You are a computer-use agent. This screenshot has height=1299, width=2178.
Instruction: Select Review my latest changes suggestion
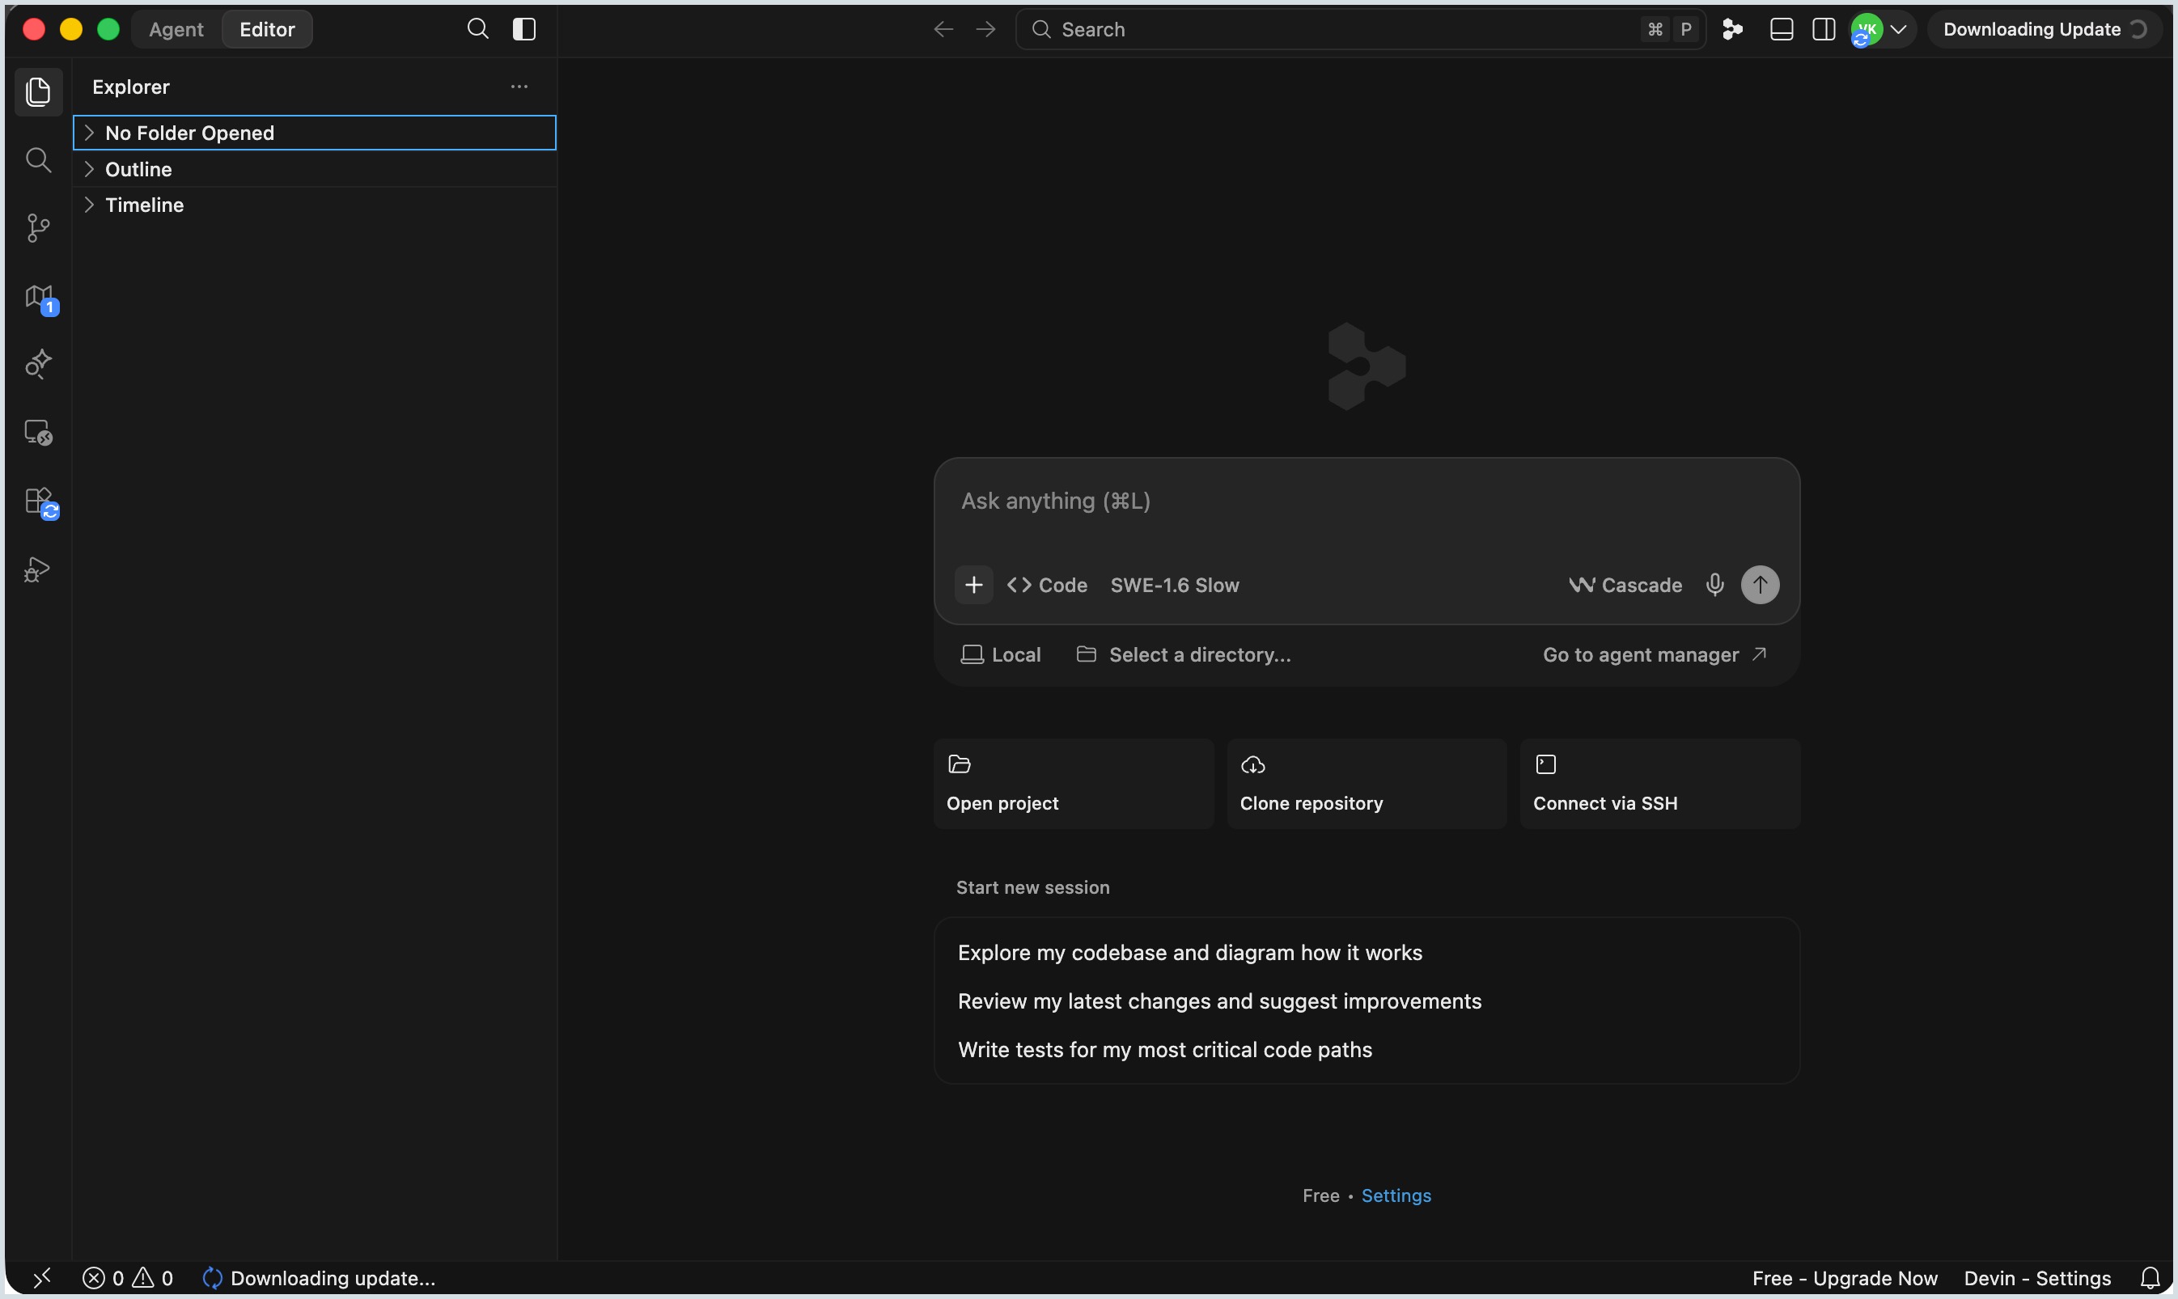point(1219,1001)
